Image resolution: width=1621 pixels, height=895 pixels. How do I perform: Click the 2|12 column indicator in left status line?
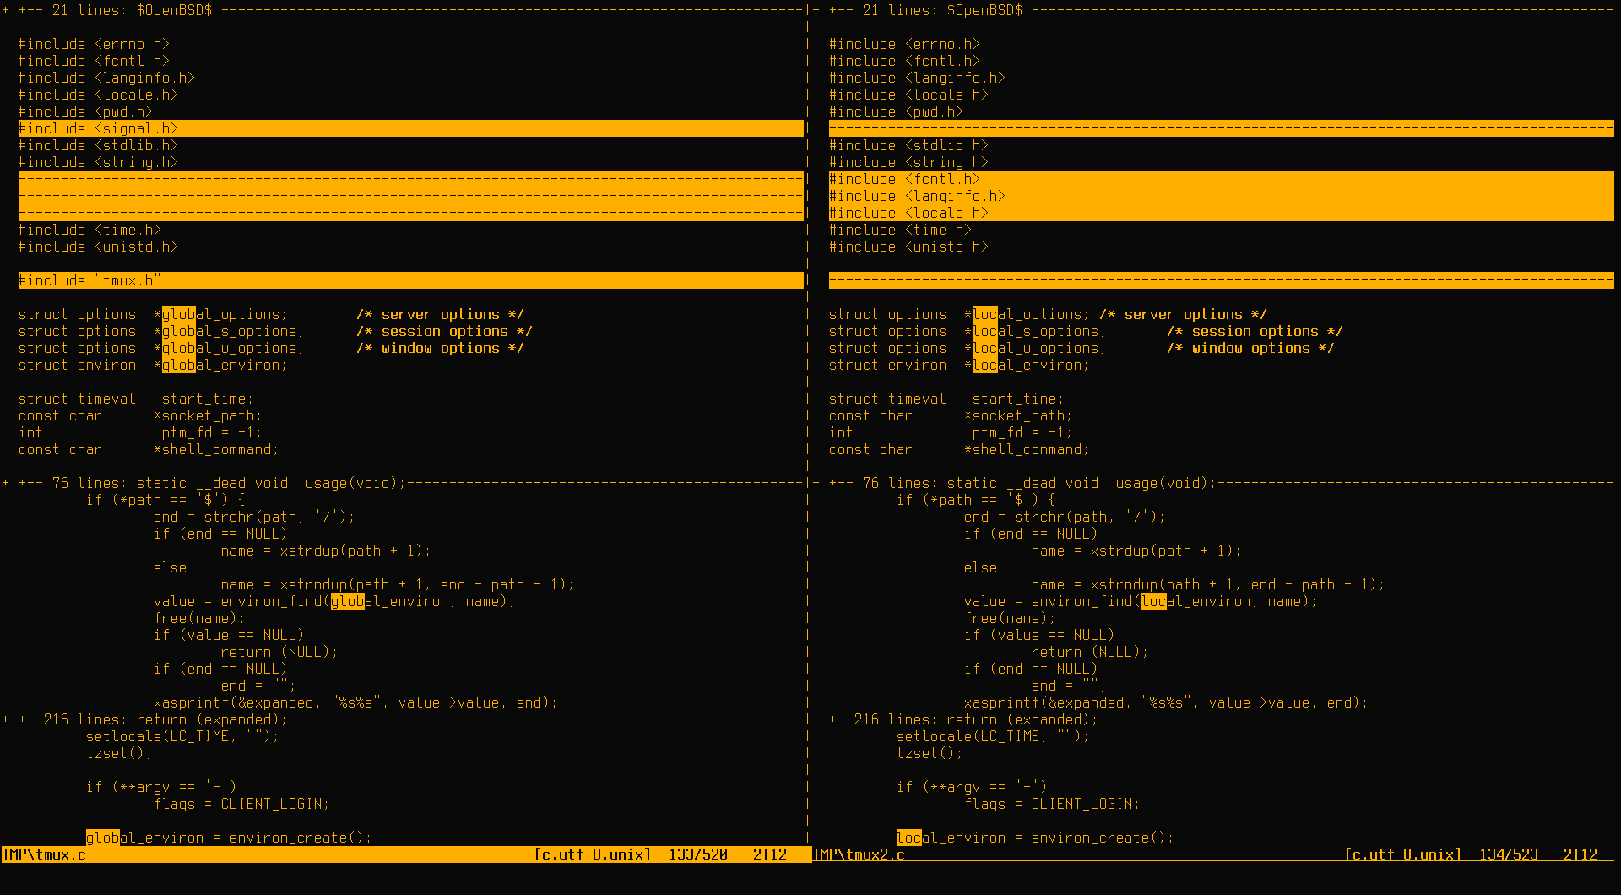[770, 854]
